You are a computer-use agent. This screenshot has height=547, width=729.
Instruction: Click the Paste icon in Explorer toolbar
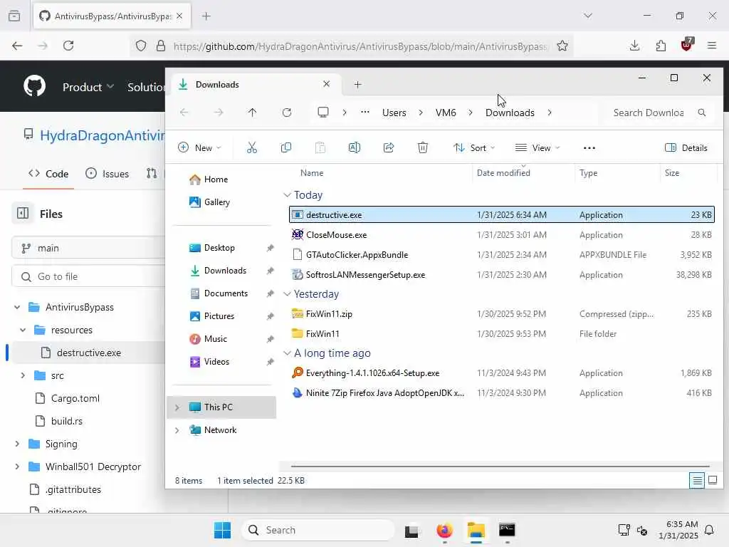pyautogui.click(x=320, y=148)
